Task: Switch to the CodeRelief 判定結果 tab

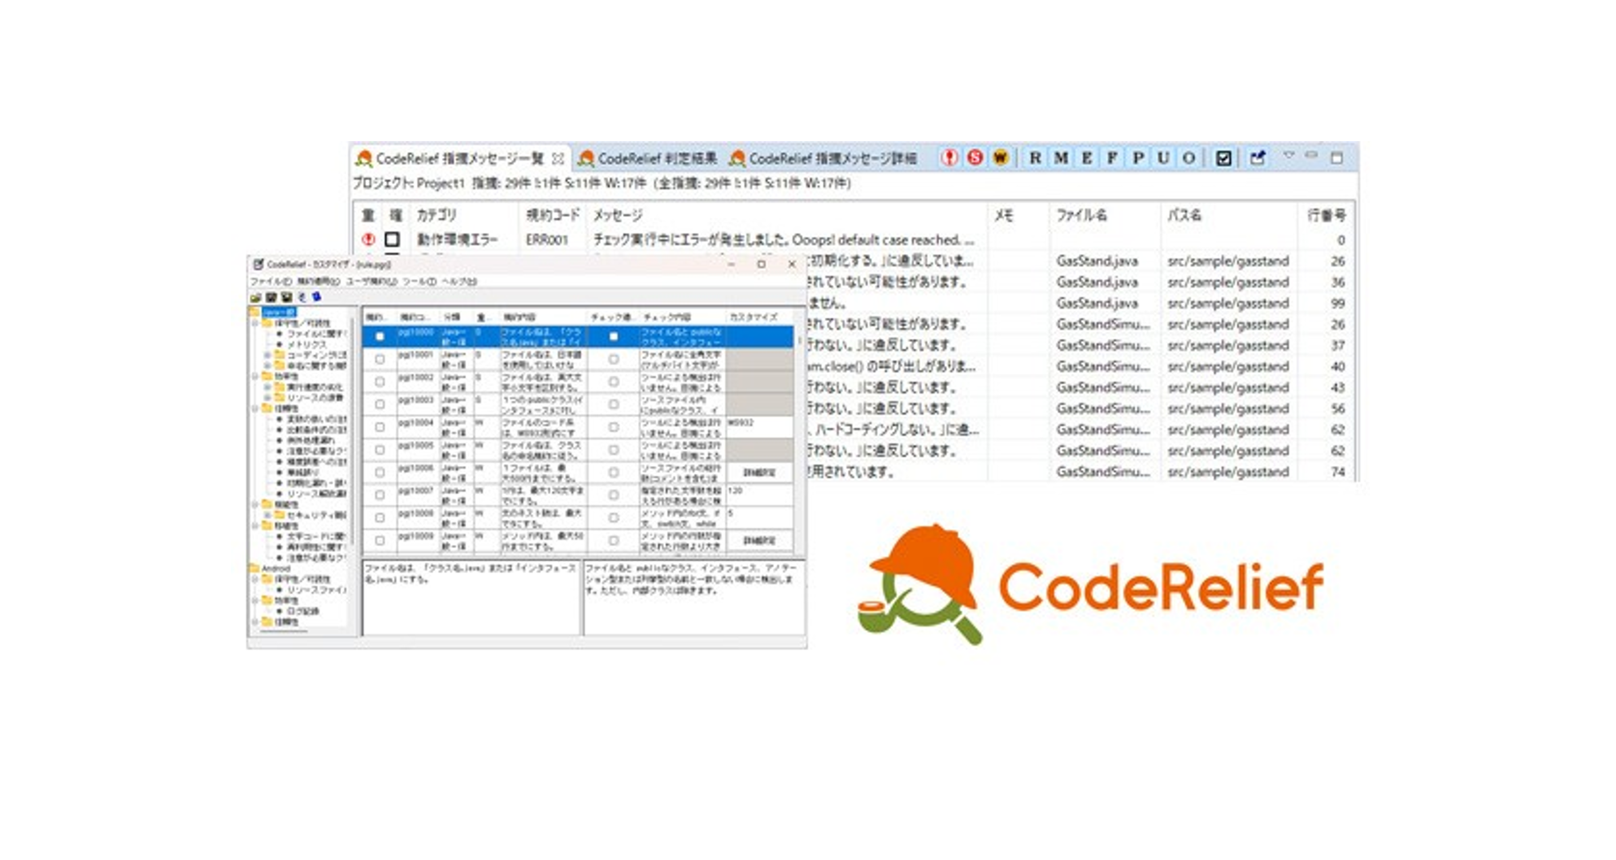Action: (648, 158)
